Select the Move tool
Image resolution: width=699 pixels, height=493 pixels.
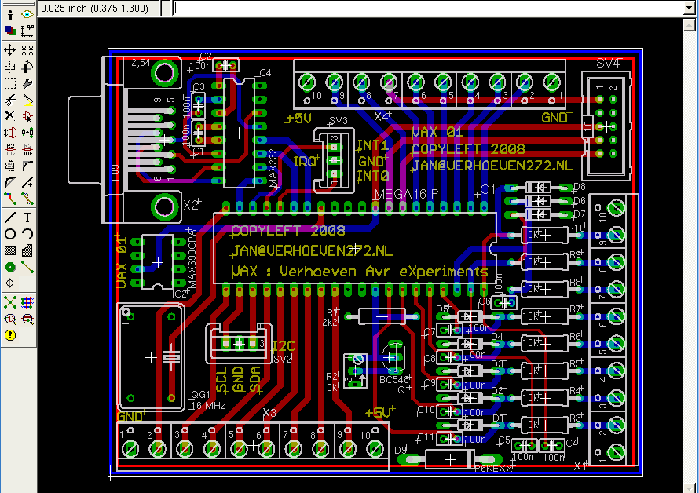coord(10,49)
